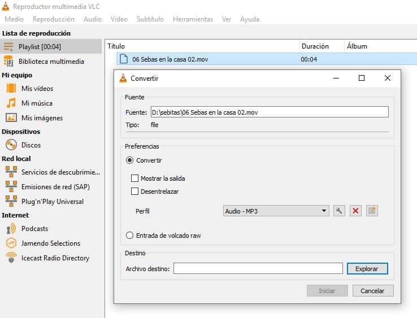Open the Herramientas menu

(193, 19)
